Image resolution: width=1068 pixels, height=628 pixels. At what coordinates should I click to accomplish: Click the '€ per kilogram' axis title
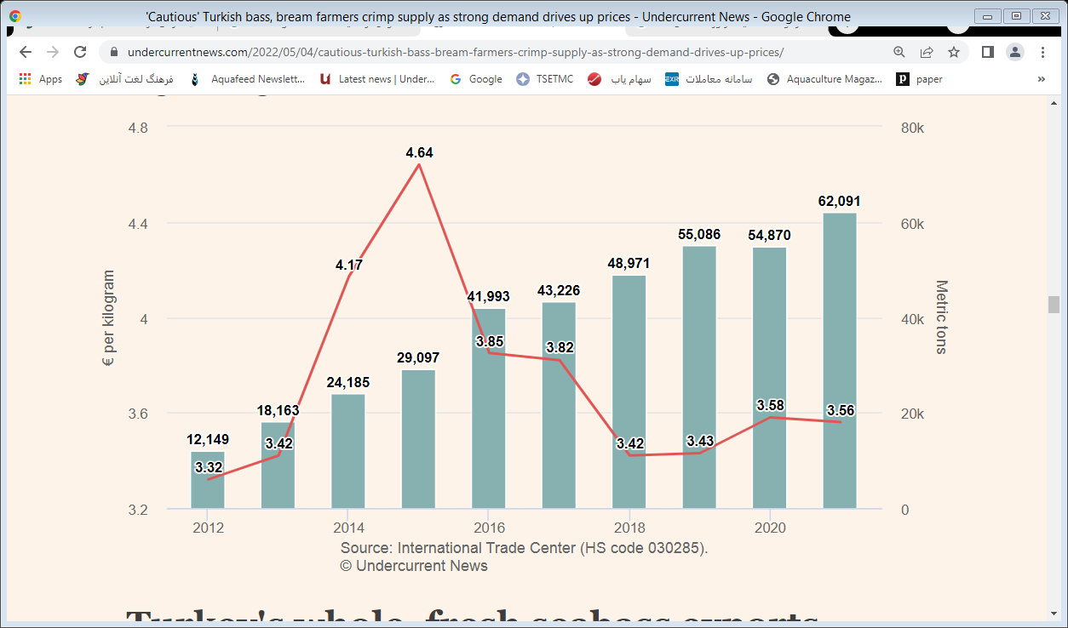click(x=108, y=318)
